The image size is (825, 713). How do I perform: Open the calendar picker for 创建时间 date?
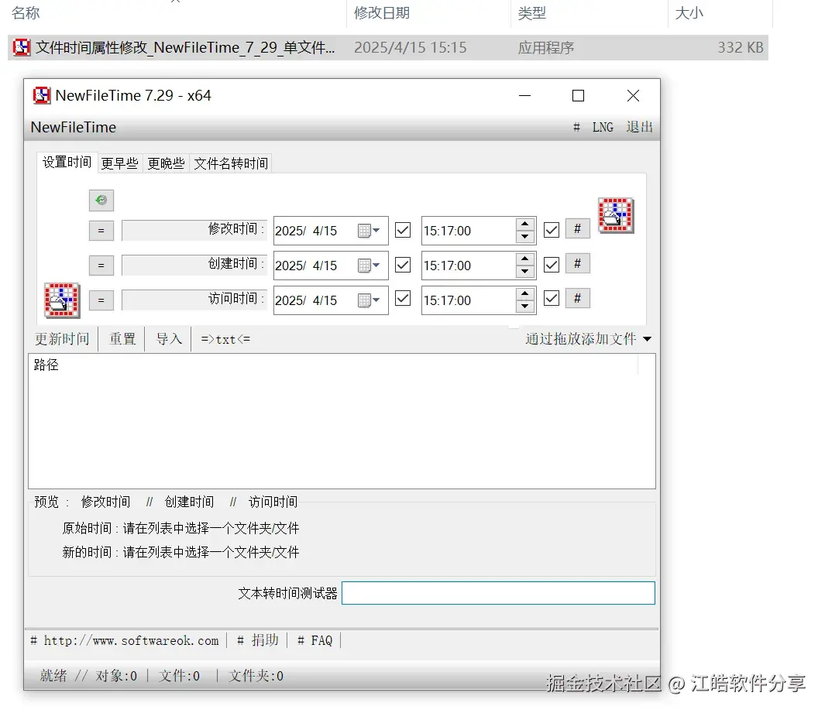point(369,266)
